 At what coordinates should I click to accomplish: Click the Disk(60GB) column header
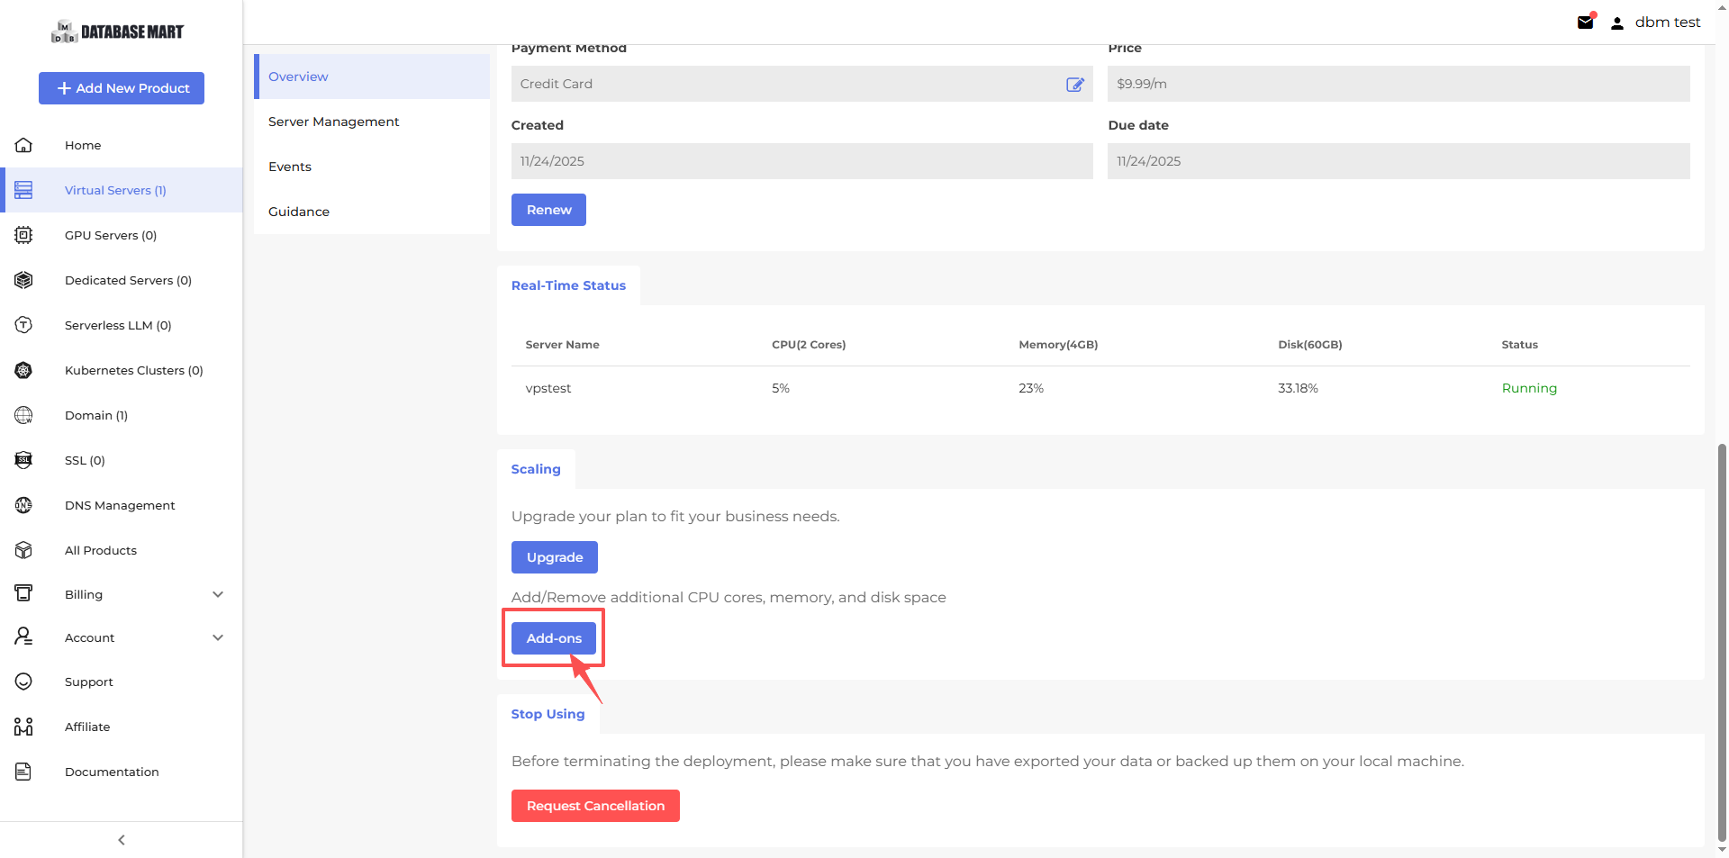point(1310,345)
